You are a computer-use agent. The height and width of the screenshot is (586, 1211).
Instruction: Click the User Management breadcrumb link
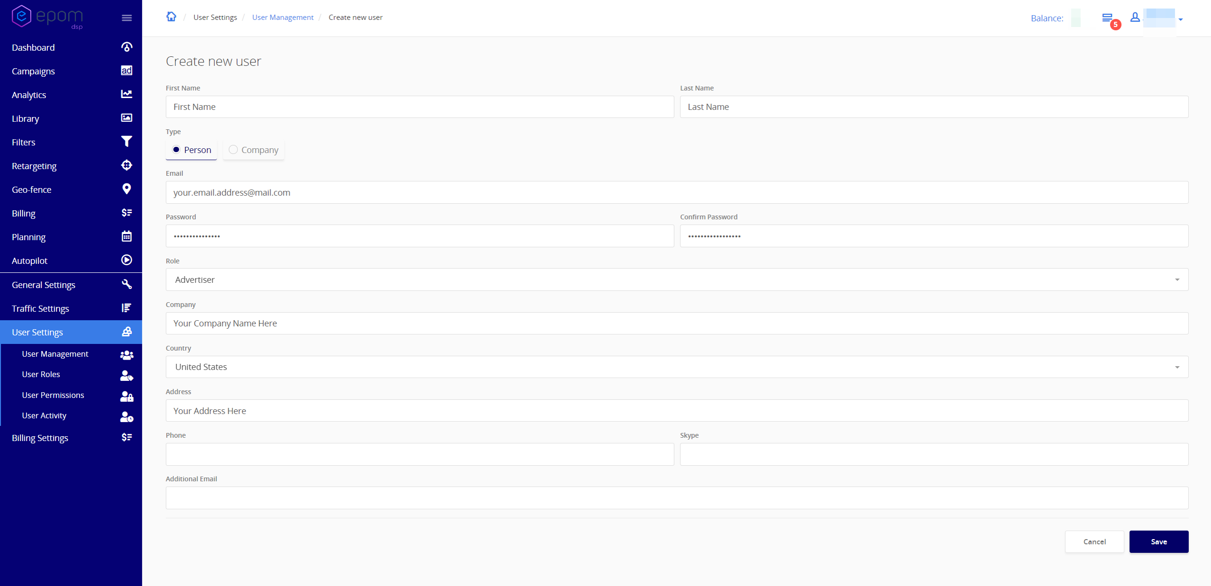(282, 18)
